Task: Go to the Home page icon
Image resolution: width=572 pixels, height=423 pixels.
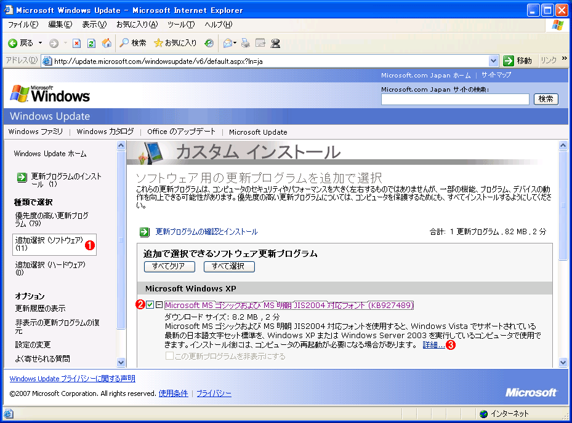Action: (x=107, y=43)
